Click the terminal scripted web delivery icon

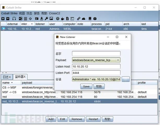[72, 19]
